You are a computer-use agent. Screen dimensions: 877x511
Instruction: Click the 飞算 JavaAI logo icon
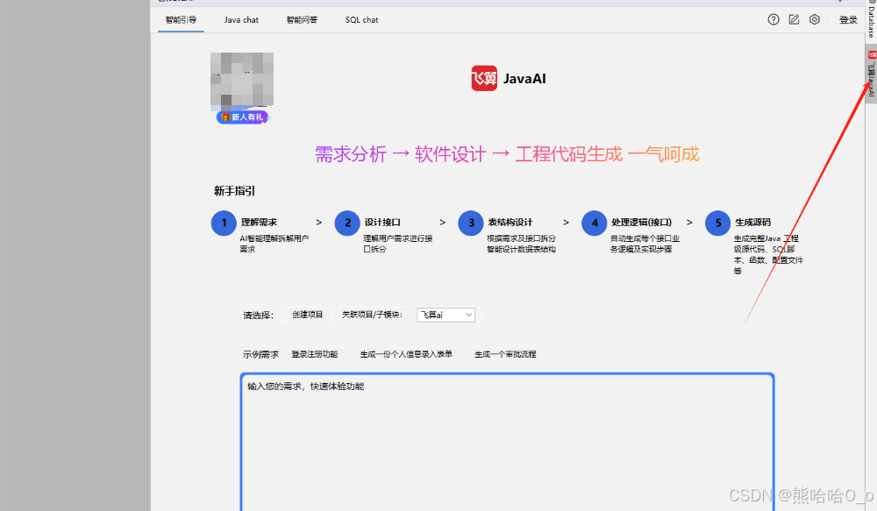484,78
